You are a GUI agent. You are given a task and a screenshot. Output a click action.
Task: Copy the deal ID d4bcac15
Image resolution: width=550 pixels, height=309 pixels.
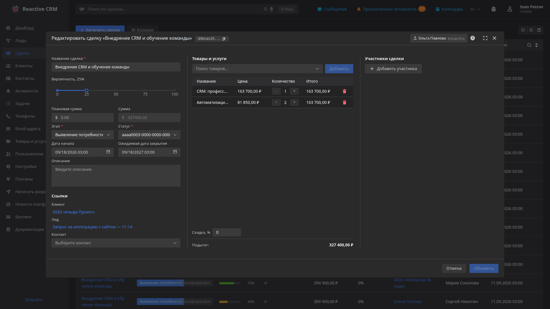coord(224,39)
